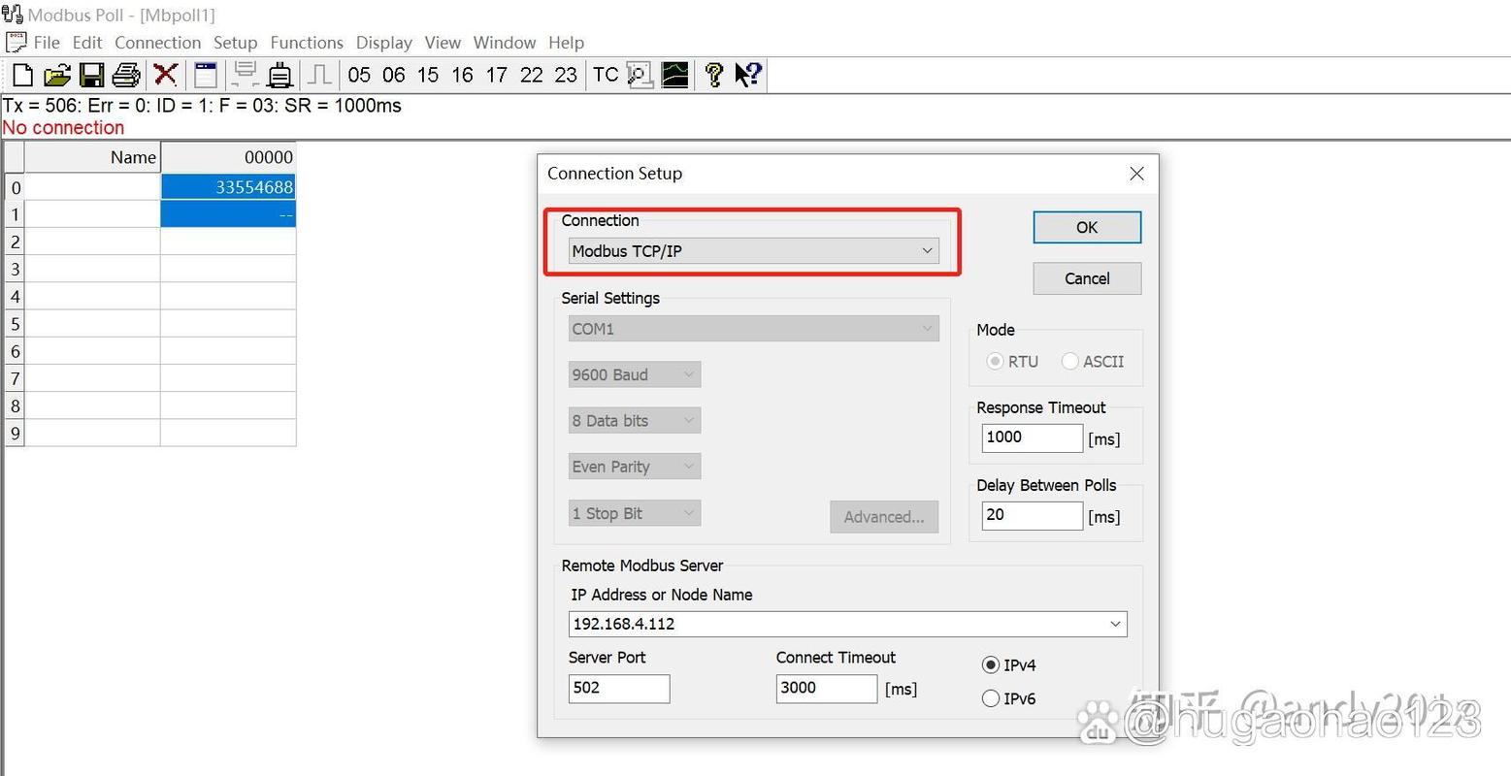Viewport: 1511px width, 776px height.
Task: Click the TC test center toolbar button
Action: point(606,75)
